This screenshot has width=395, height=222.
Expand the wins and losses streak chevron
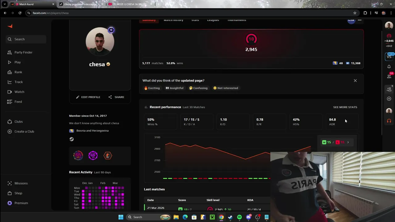pos(348,142)
